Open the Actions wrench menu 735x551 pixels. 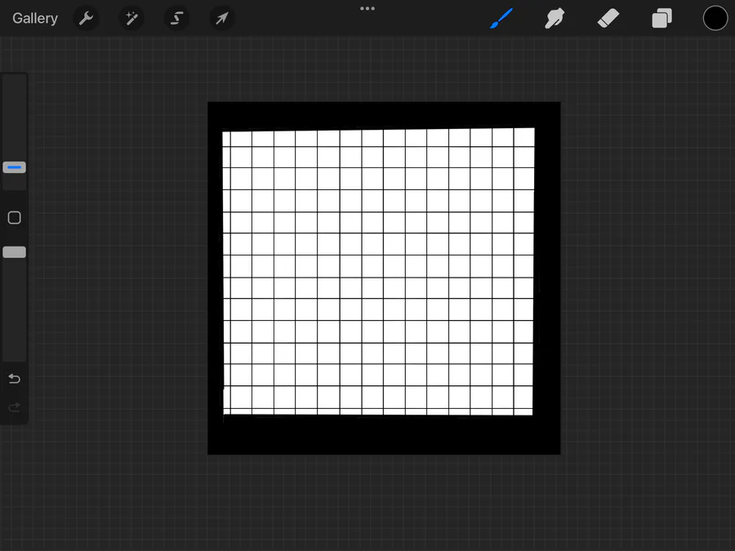pyautogui.click(x=86, y=18)
